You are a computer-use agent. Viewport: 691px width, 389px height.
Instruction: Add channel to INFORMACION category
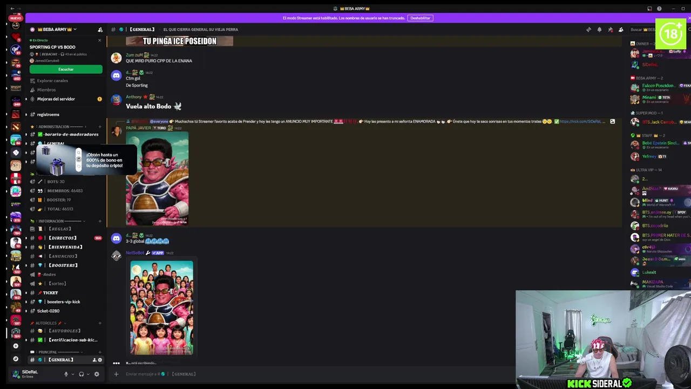click(100, 221)
